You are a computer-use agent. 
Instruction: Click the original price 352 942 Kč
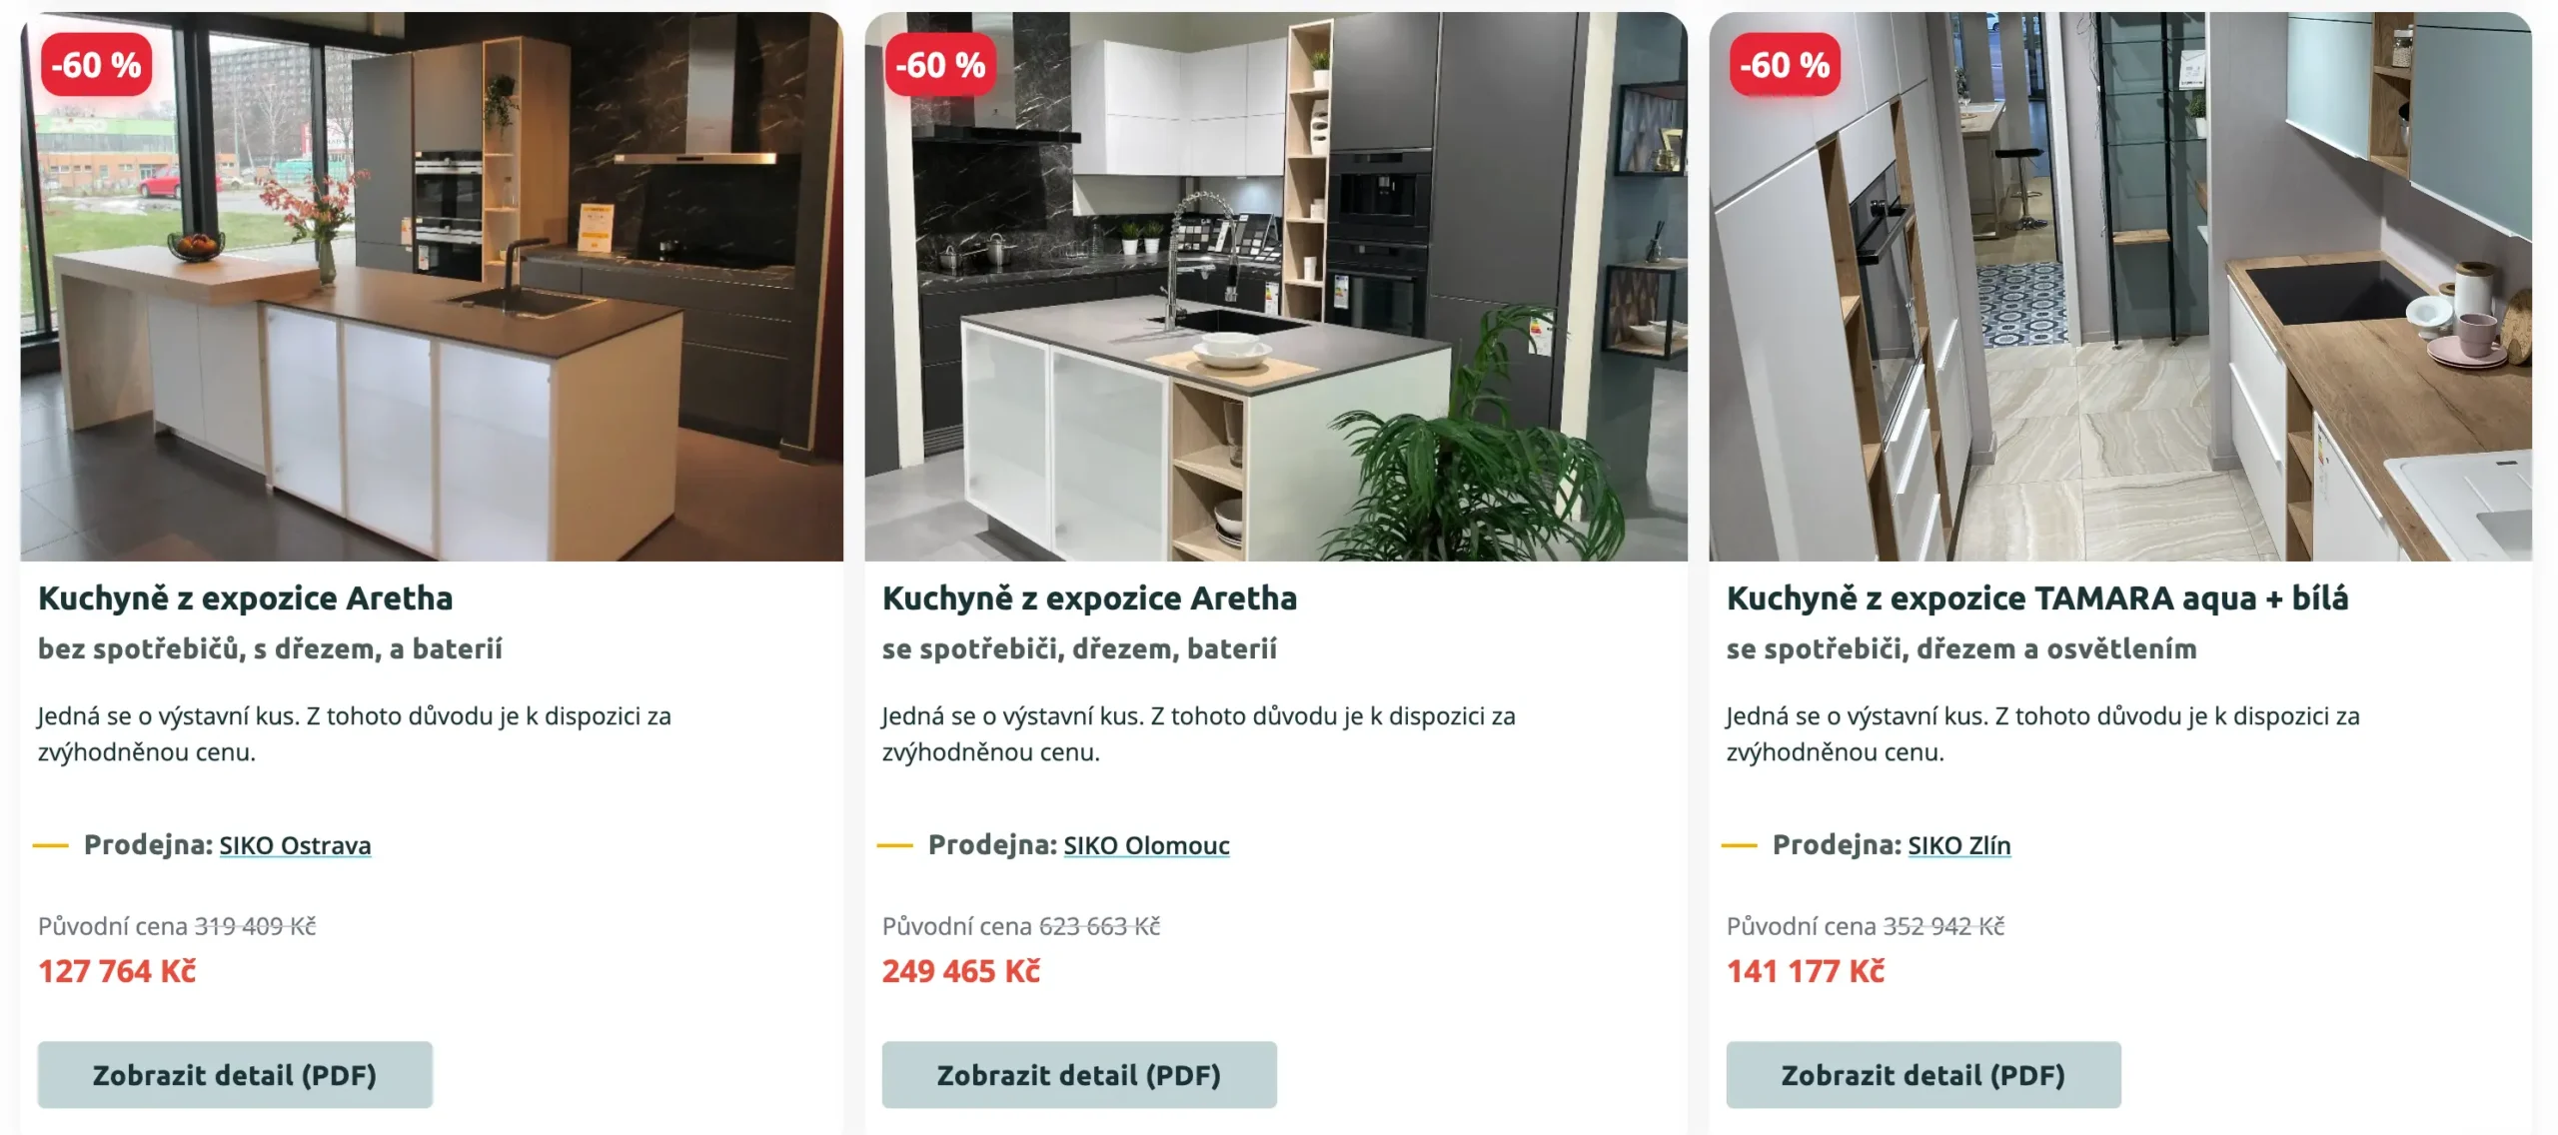(1943, 926)
